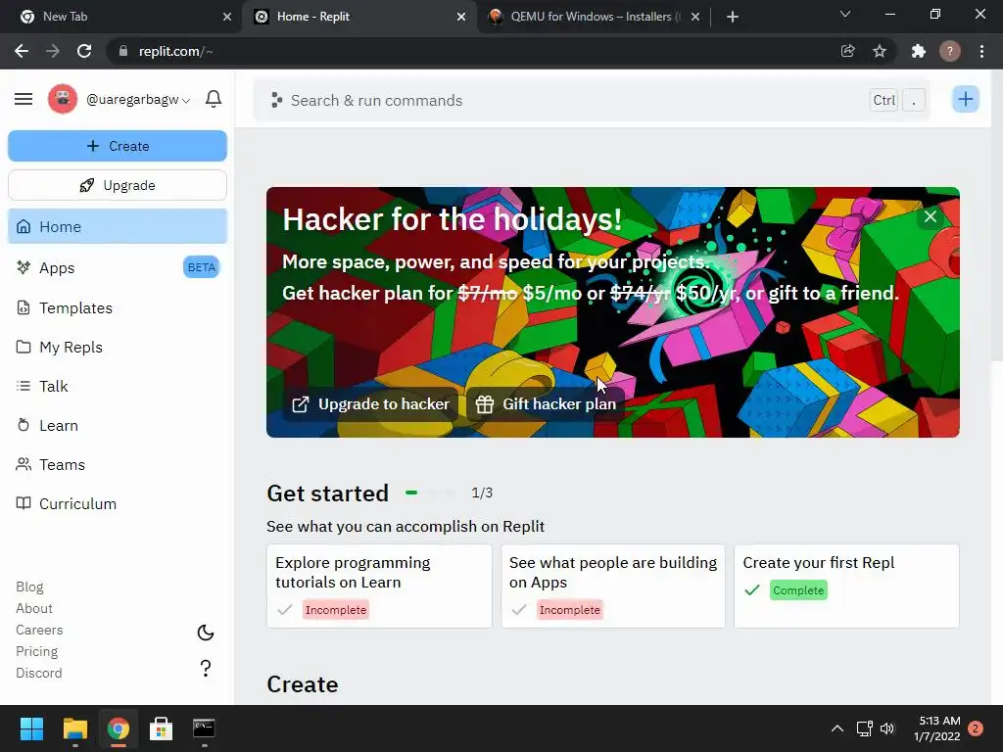This screenshot has height=752, width=1003.
Task: Open the Blog link
Action: click(x=29, y=587)
